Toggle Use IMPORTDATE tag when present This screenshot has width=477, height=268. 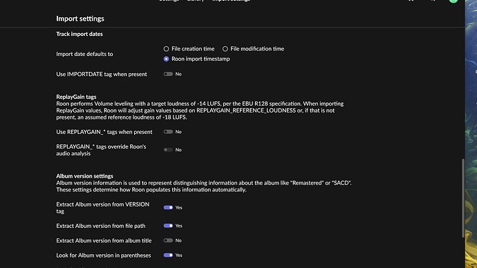[168, 74]
